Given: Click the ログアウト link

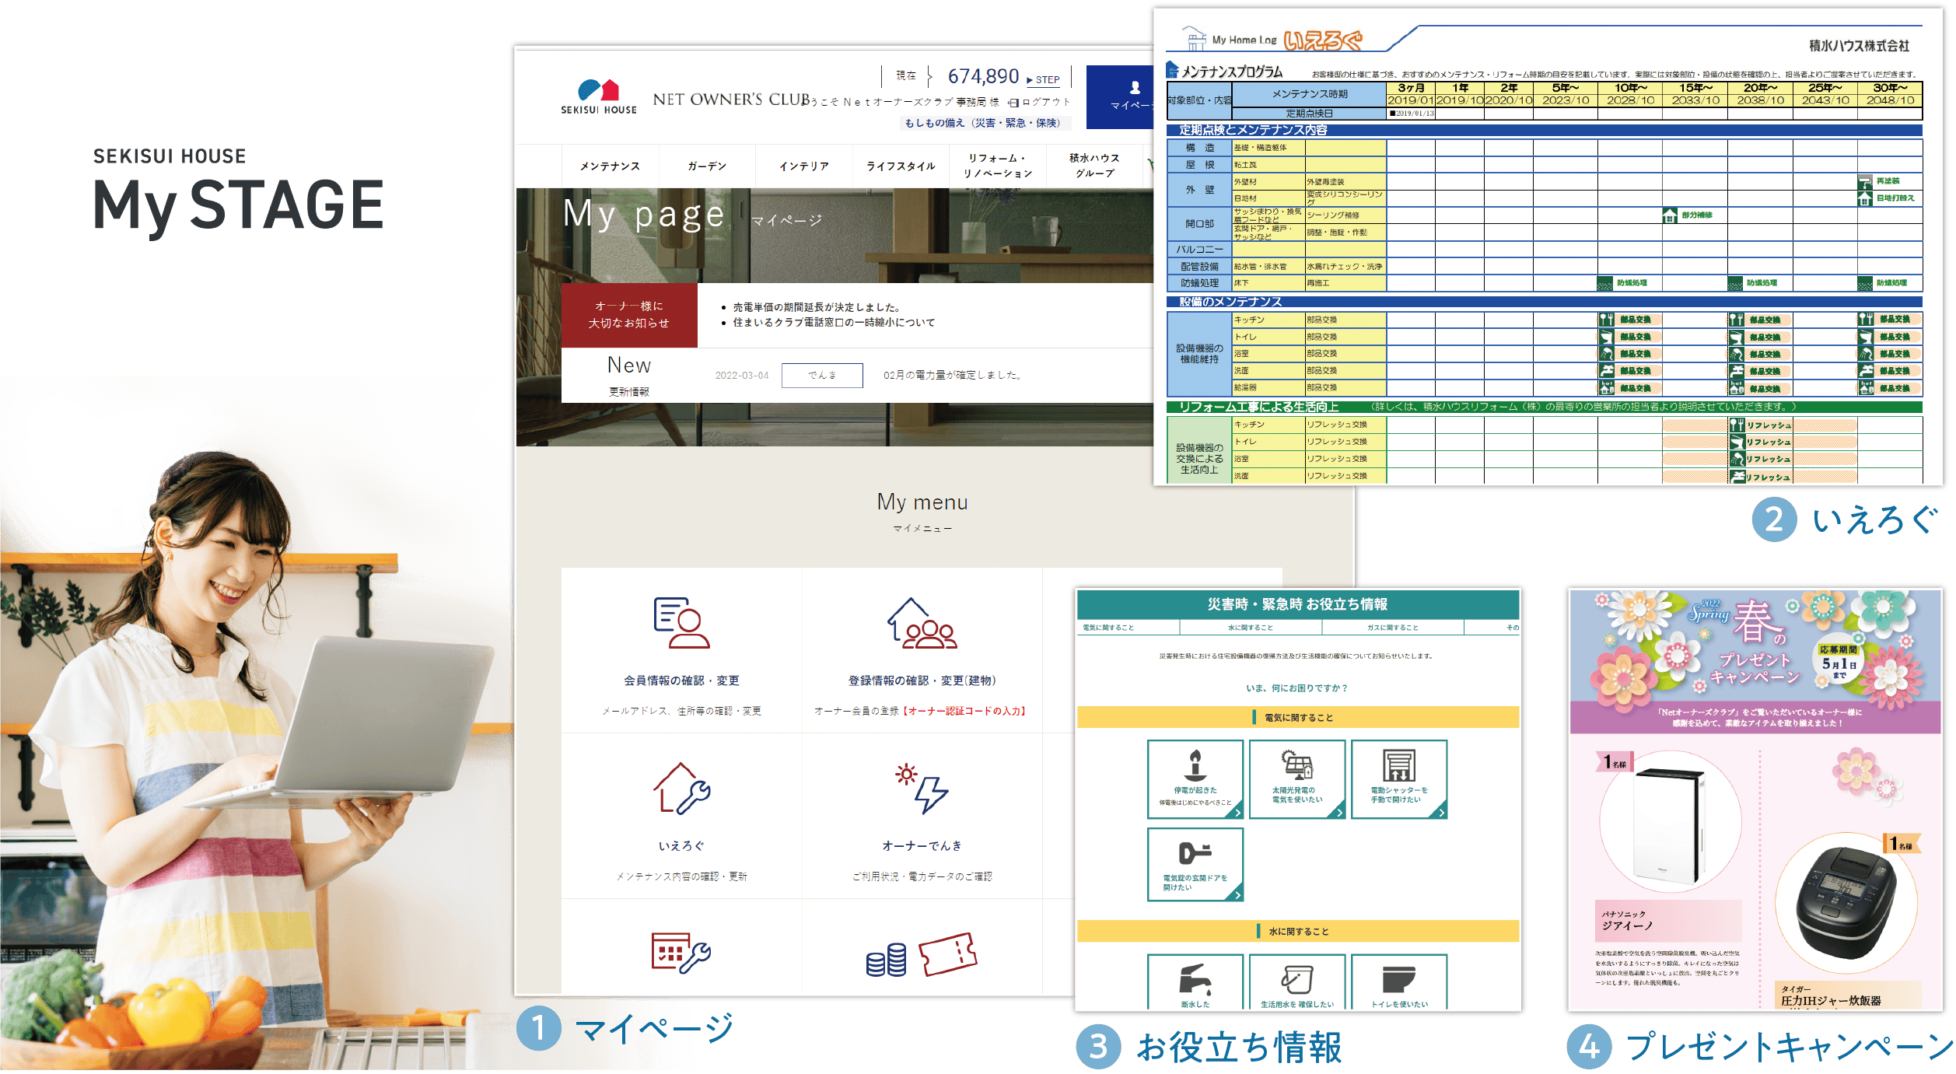Looking at the screenshot, I should [x=1040, y=102].
